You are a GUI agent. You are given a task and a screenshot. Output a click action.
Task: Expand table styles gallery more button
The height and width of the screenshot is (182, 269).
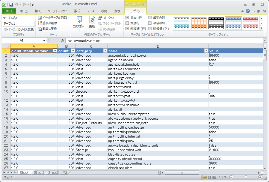261,28
